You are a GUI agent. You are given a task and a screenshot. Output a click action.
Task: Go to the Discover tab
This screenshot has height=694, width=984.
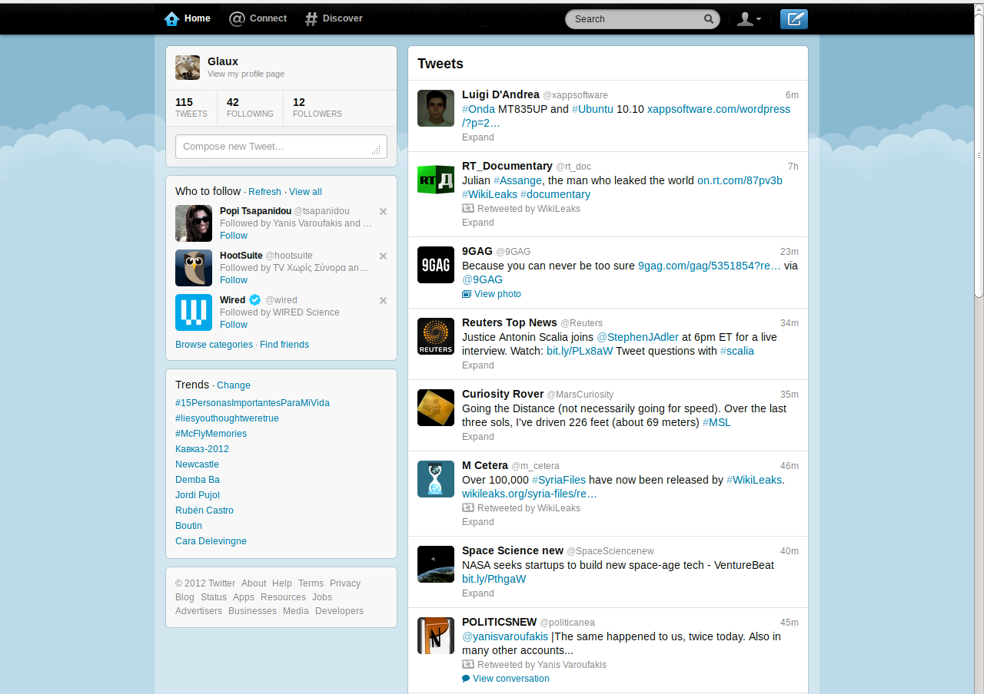pyautogui.click(x=334, y=18)
